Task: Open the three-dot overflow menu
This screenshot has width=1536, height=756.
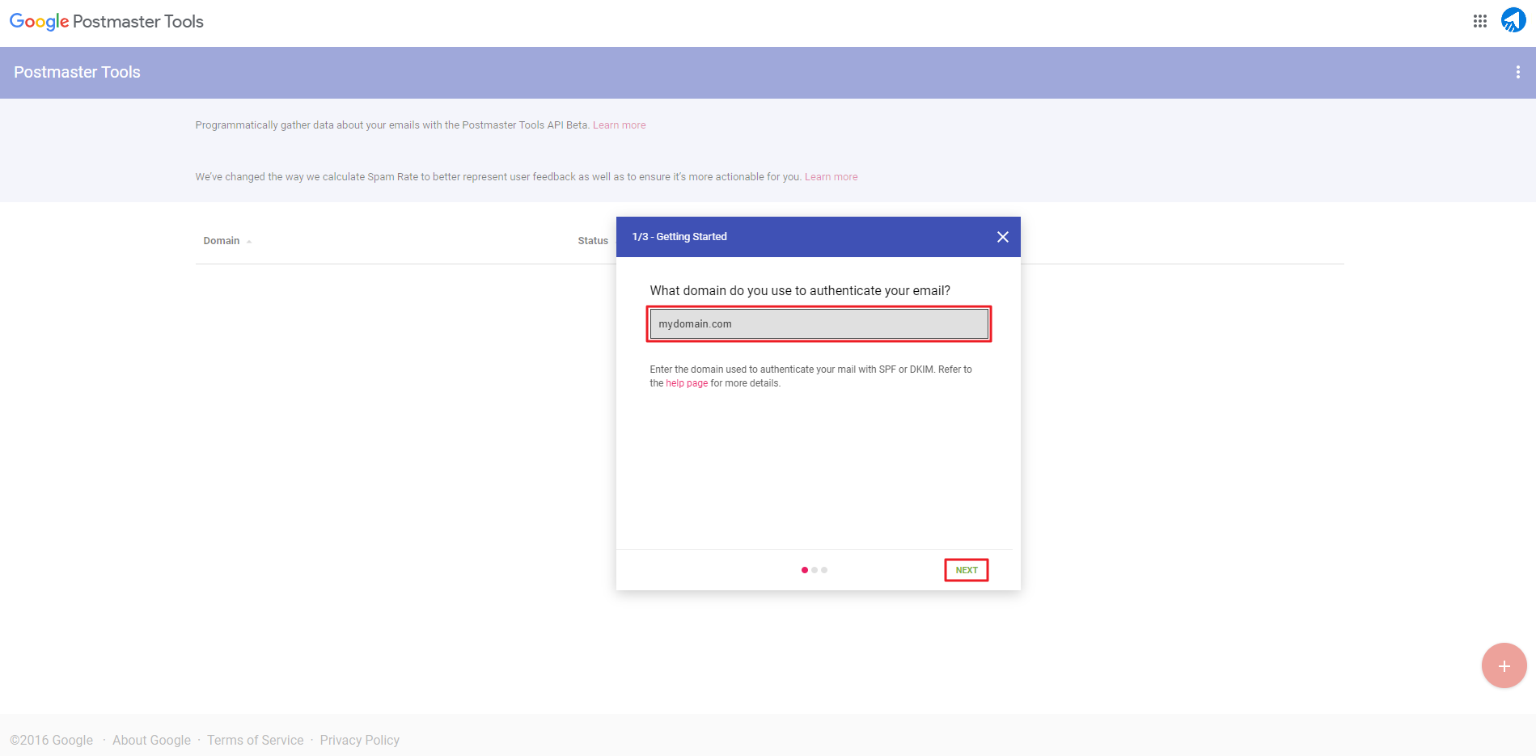Action: pos(1517,72)
